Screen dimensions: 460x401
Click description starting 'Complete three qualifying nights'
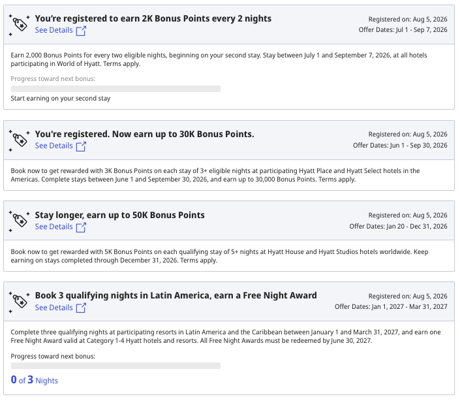click(226, 336)
